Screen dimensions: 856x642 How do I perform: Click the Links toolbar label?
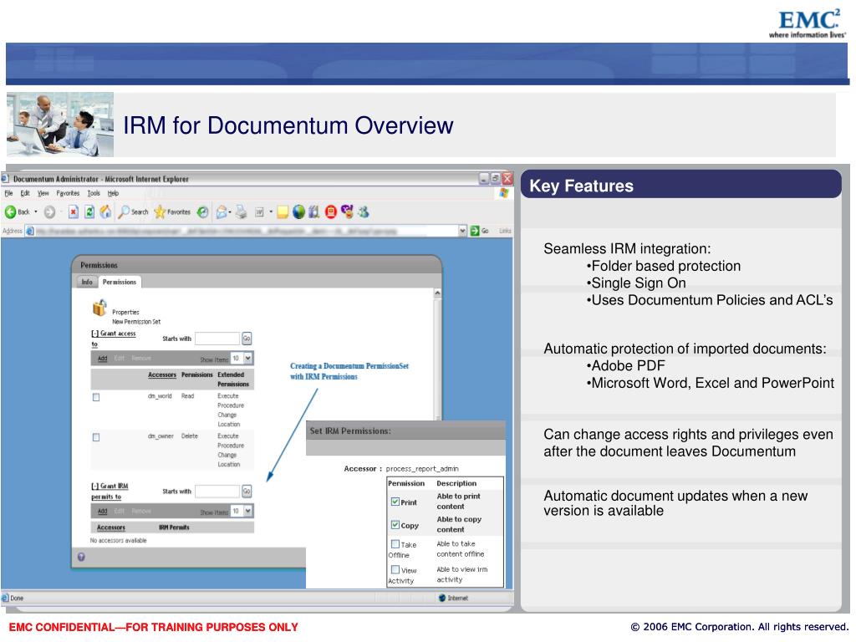tap(505, 231)
